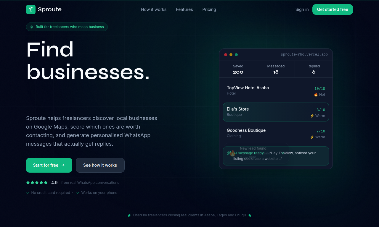This screenshot has height=227, width=379.
Task: Click the Sproute helps freelancers description paragraph
Action: click(x=91, y=131)
